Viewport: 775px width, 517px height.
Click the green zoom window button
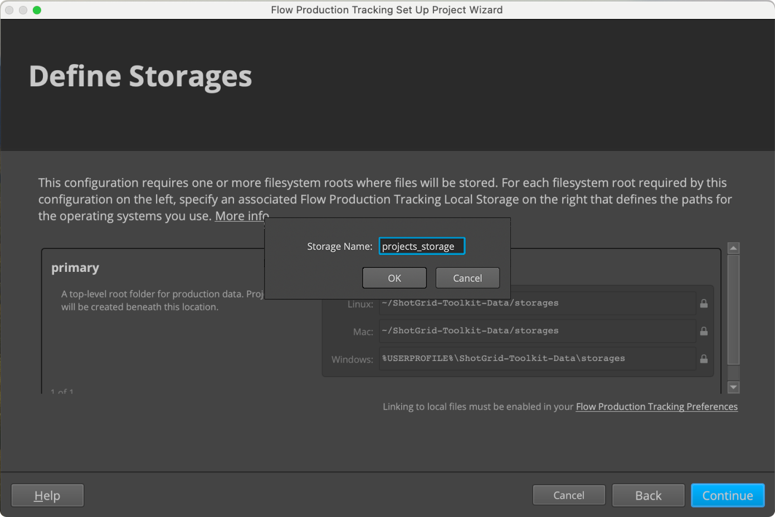coord(37,10)
